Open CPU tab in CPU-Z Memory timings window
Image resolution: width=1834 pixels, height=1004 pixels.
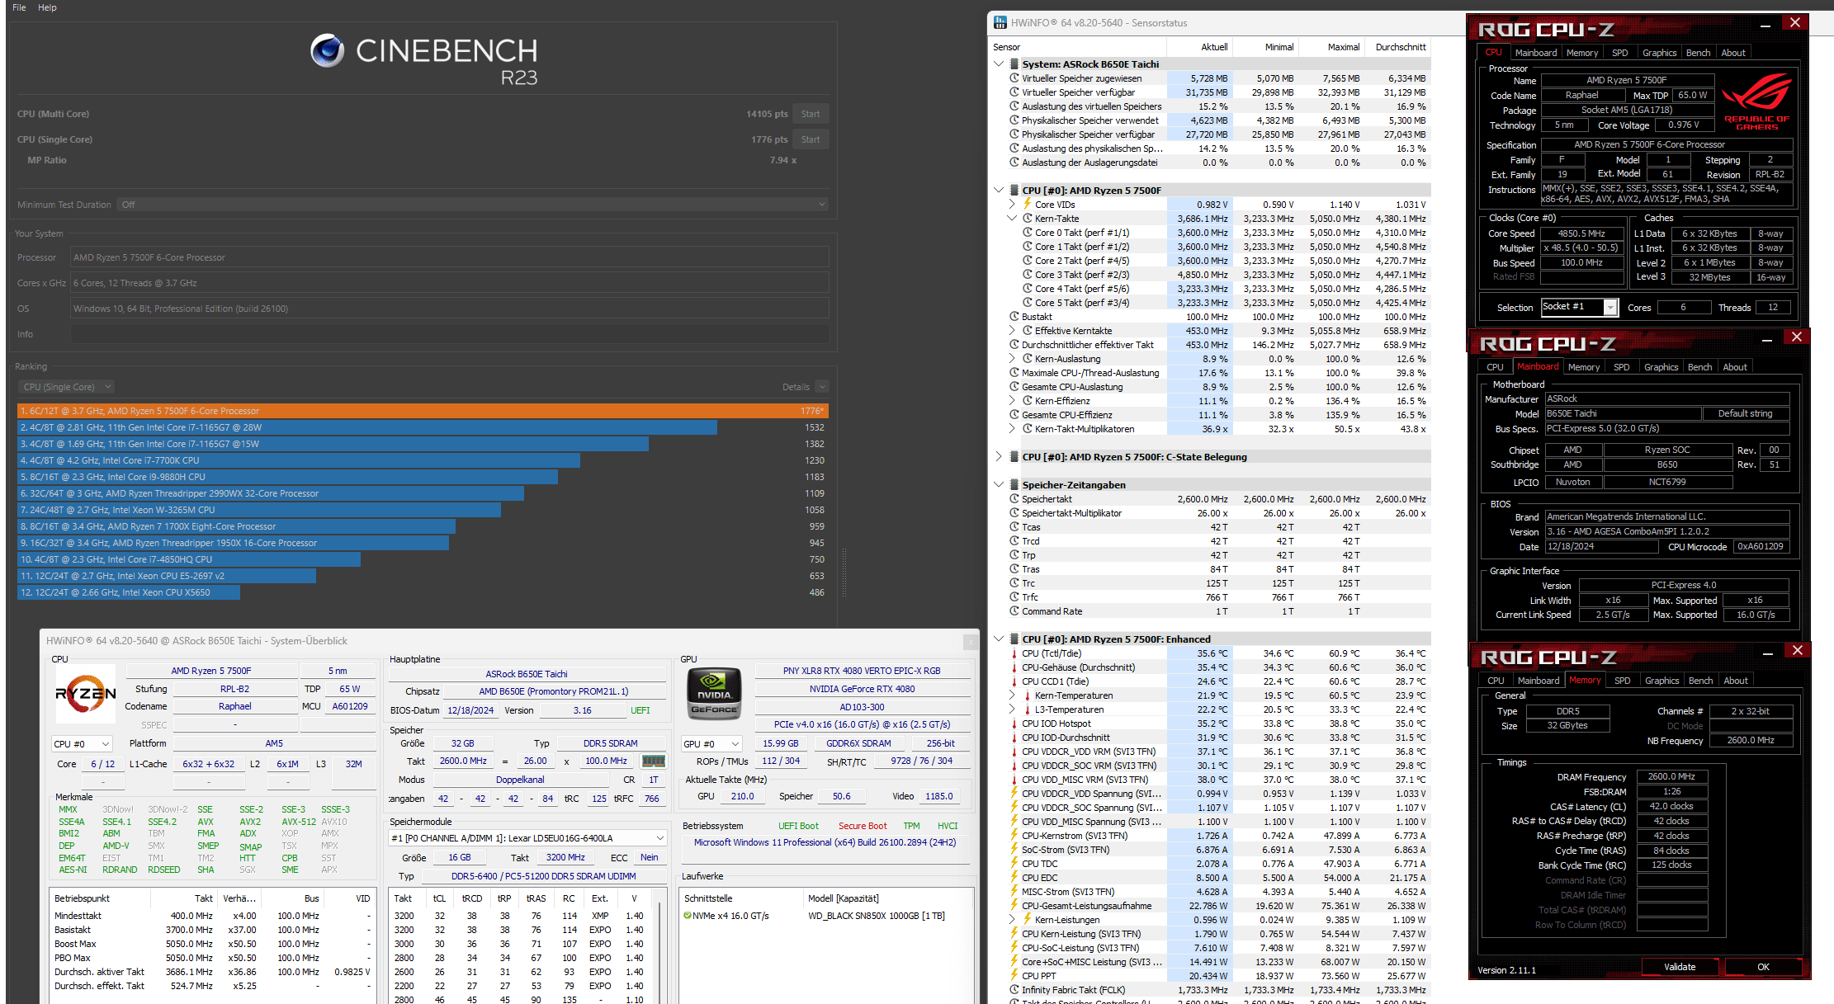pos(1496,681)
